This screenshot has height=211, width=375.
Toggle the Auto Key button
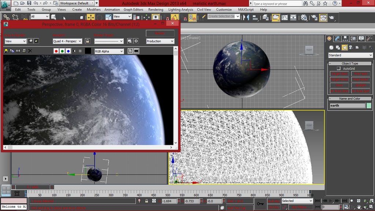(x=274, y=201)
